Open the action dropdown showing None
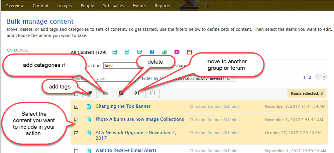Screen dimensions: 334x153 pos(120,66)
